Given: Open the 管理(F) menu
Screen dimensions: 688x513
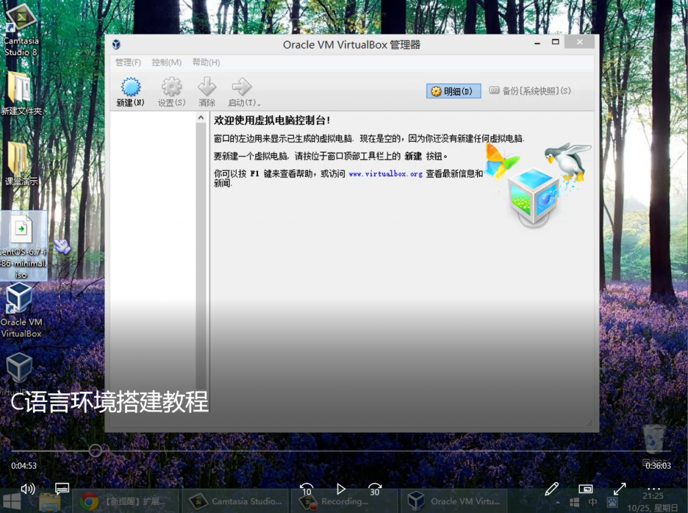Looking at the screenshot, I should tap(128, 63).
